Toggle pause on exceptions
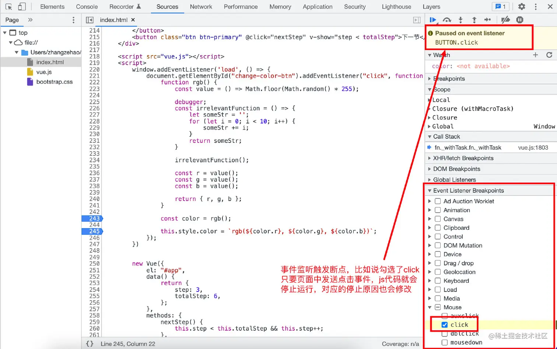Image resolution: width=557 pixels, height=349 pixels. click(x=520, y=20)
